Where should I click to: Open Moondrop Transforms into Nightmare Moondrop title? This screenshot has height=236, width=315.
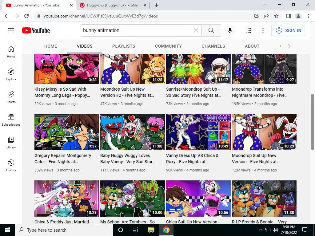(x=260, y=92)
